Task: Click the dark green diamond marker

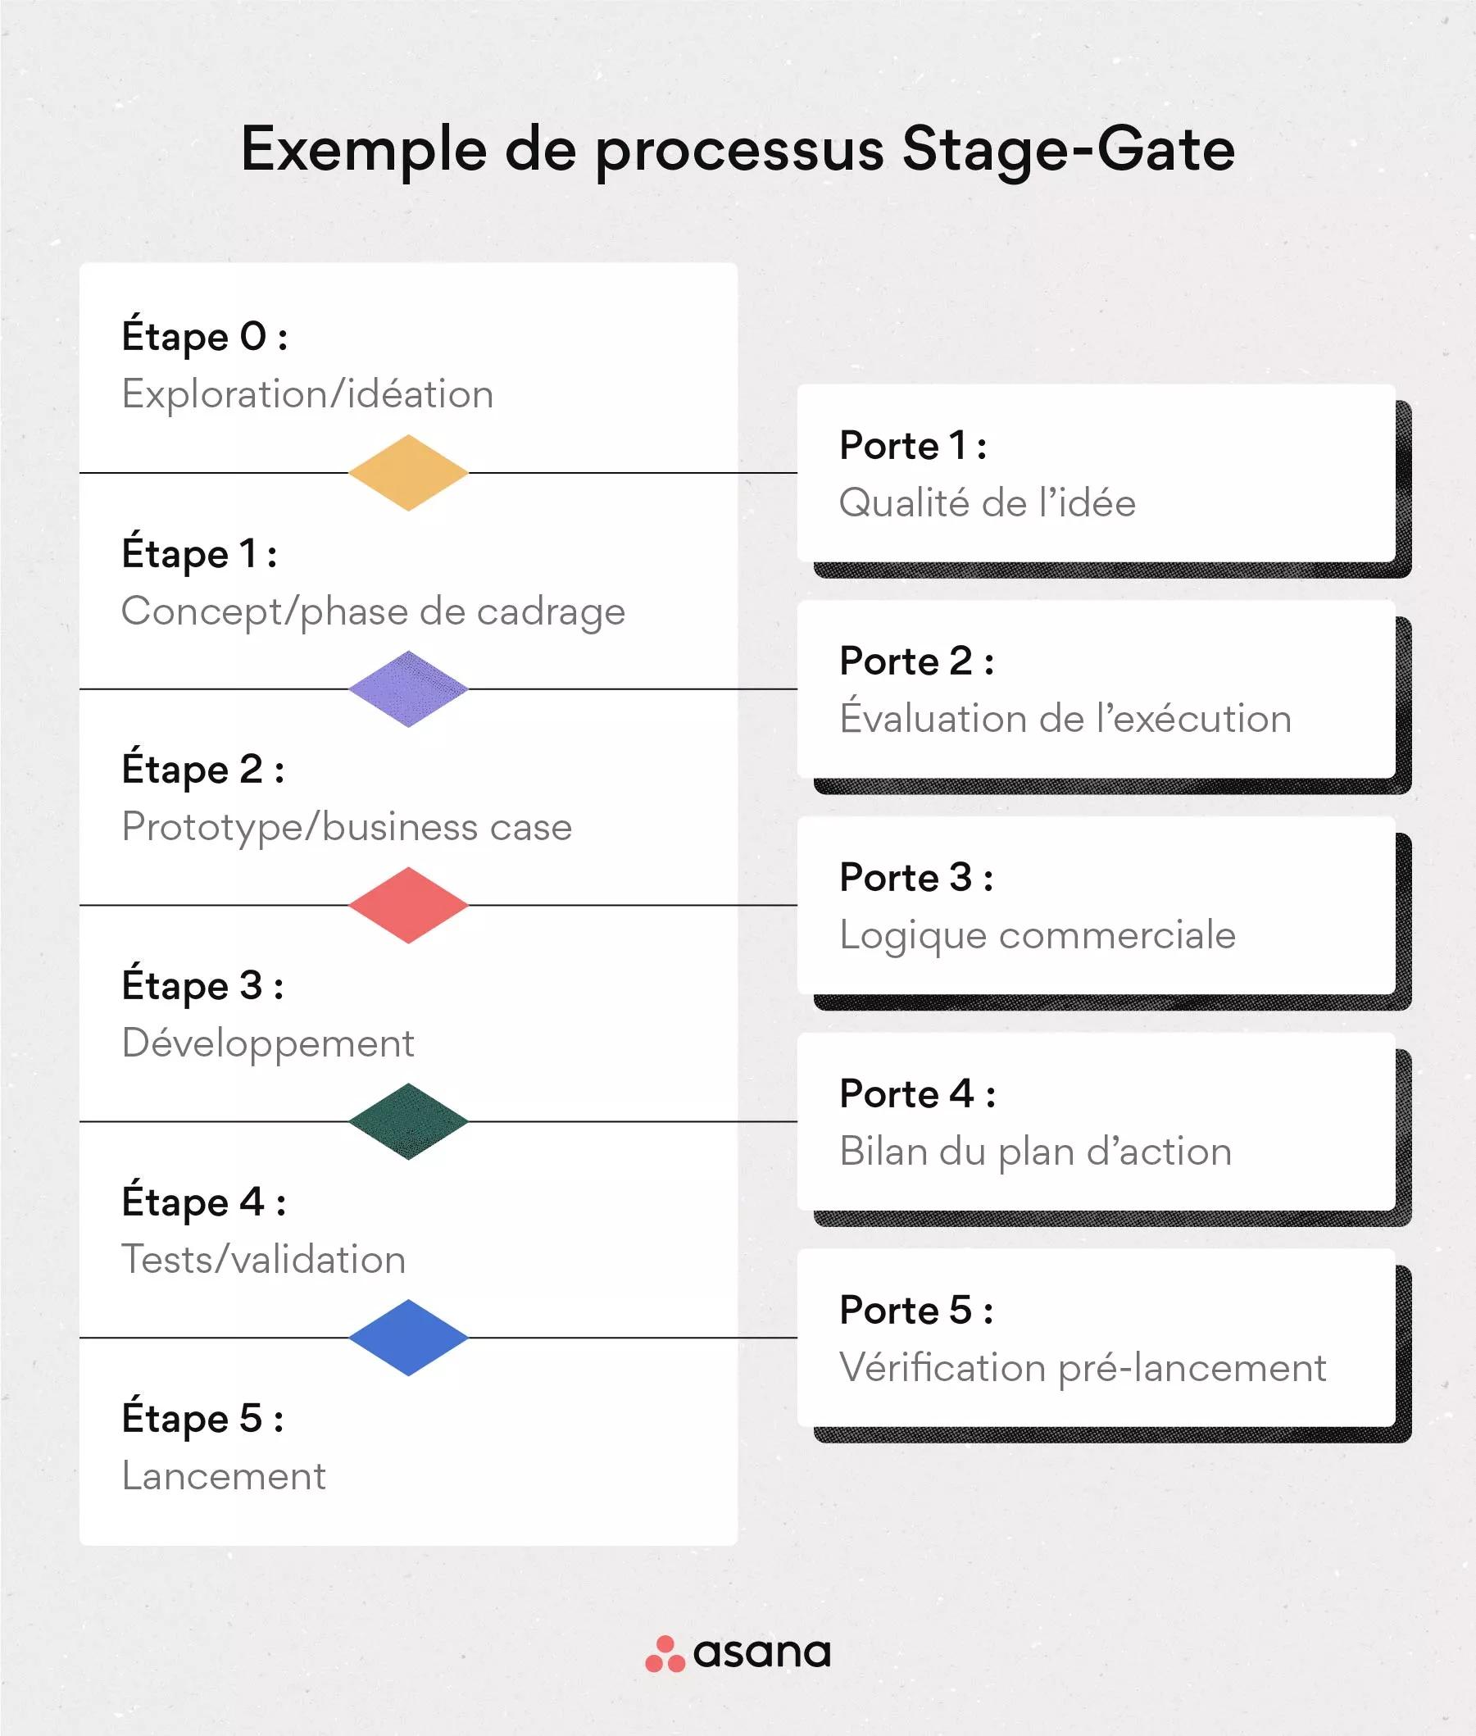Action: [x=407, y=1121]
